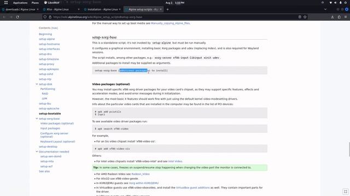Open the date and time clock
Image resolution: width=350 pixels, height=196 pixels.
tap(175, 3)
